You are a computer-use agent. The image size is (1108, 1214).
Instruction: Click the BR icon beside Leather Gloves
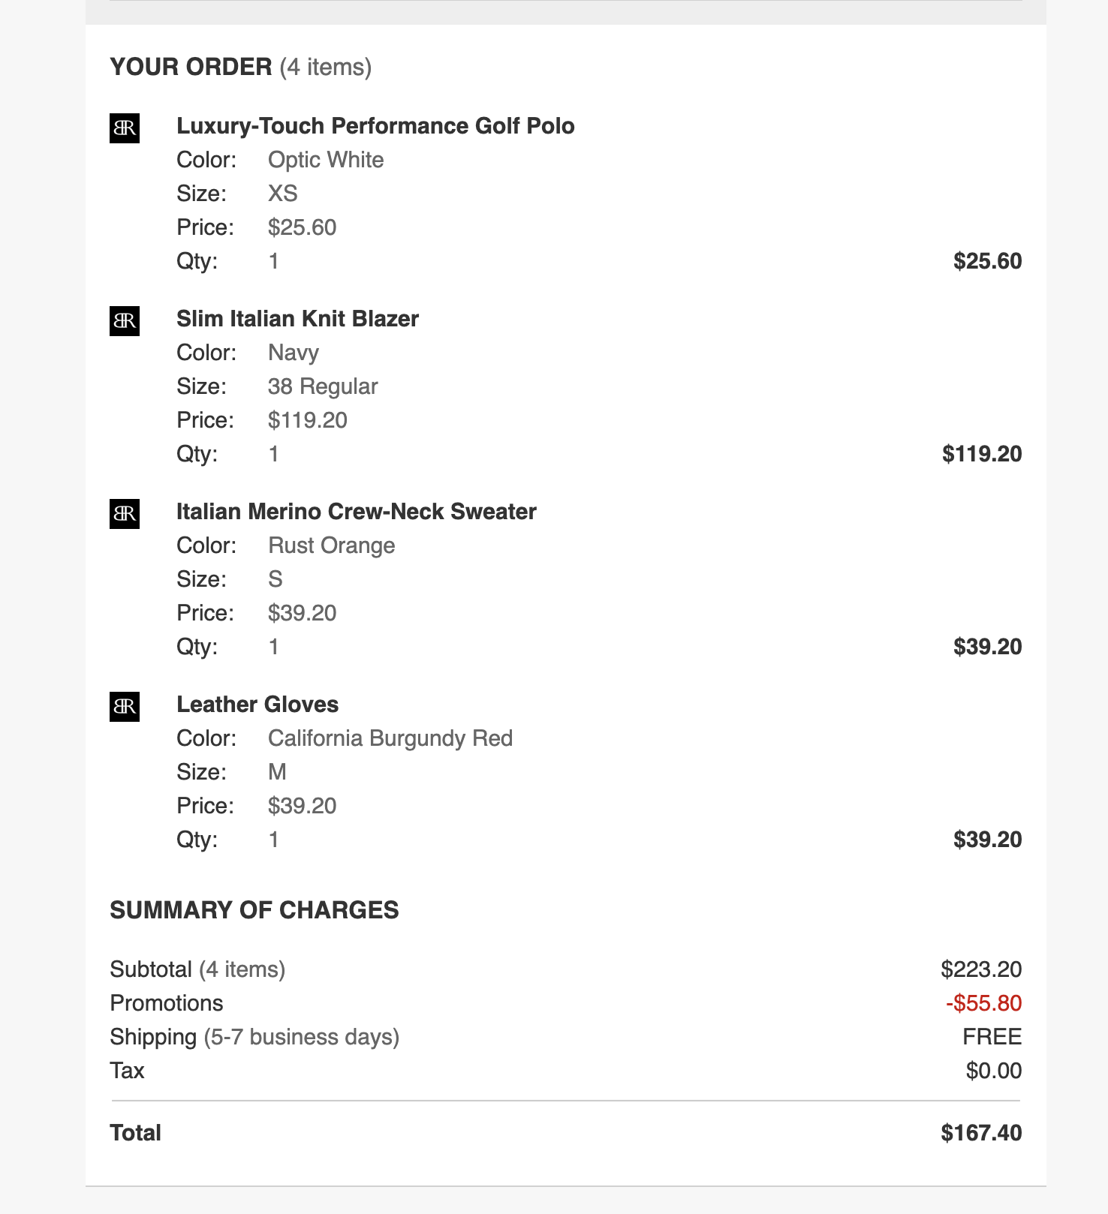(x=125, y=707)
